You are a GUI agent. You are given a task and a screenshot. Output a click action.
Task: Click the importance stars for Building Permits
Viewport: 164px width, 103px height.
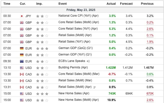[42, 68]
